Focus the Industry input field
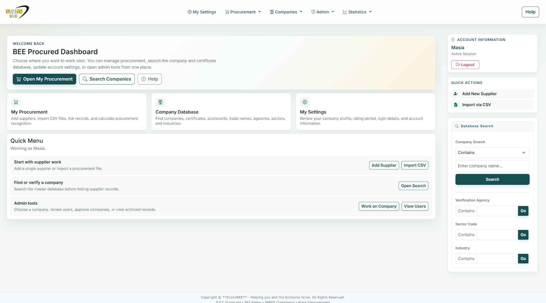Viewport: 546px width, 303px height. [x=497, y=259]
